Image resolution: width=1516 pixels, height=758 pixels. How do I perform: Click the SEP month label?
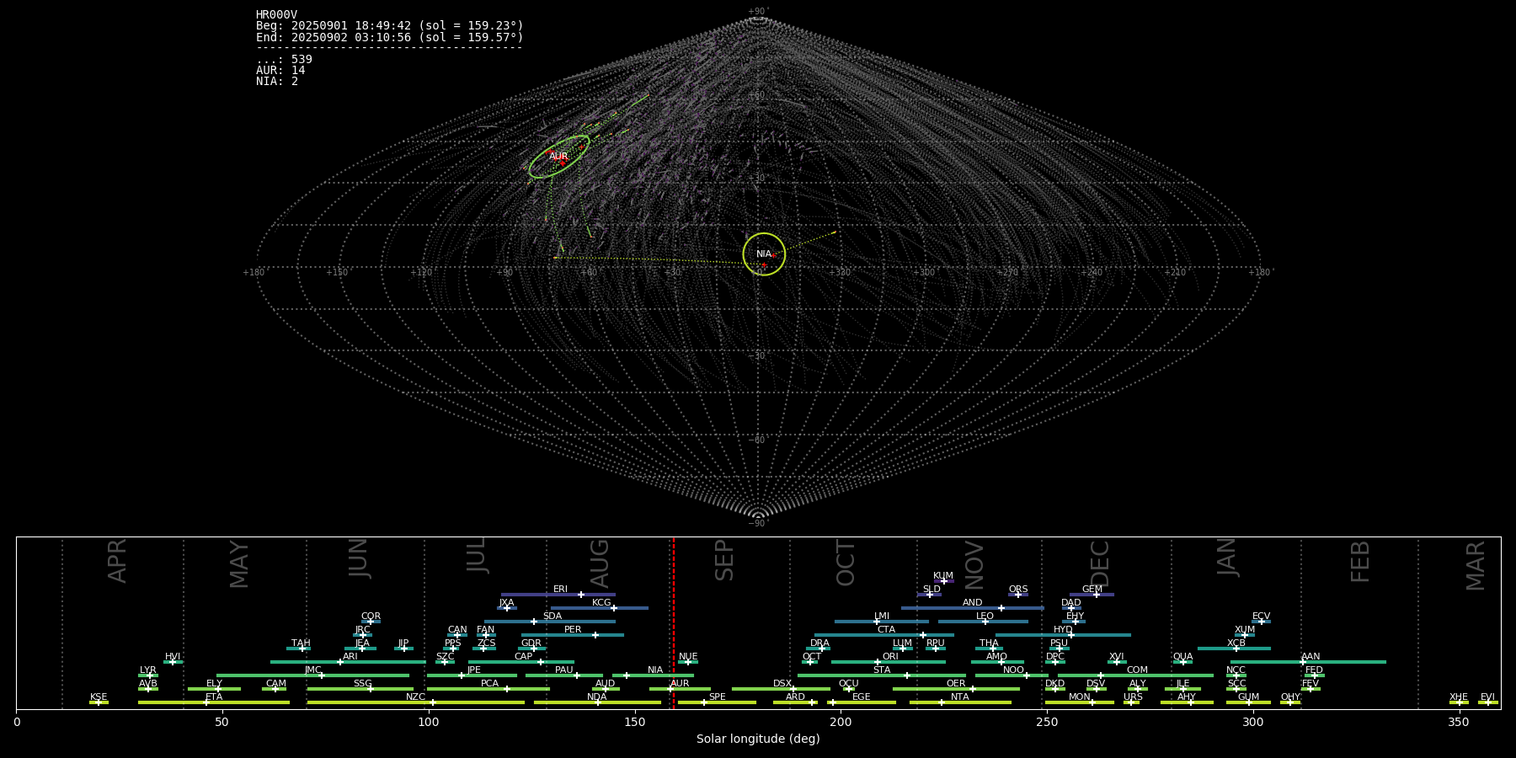click(x=724, y=560)
